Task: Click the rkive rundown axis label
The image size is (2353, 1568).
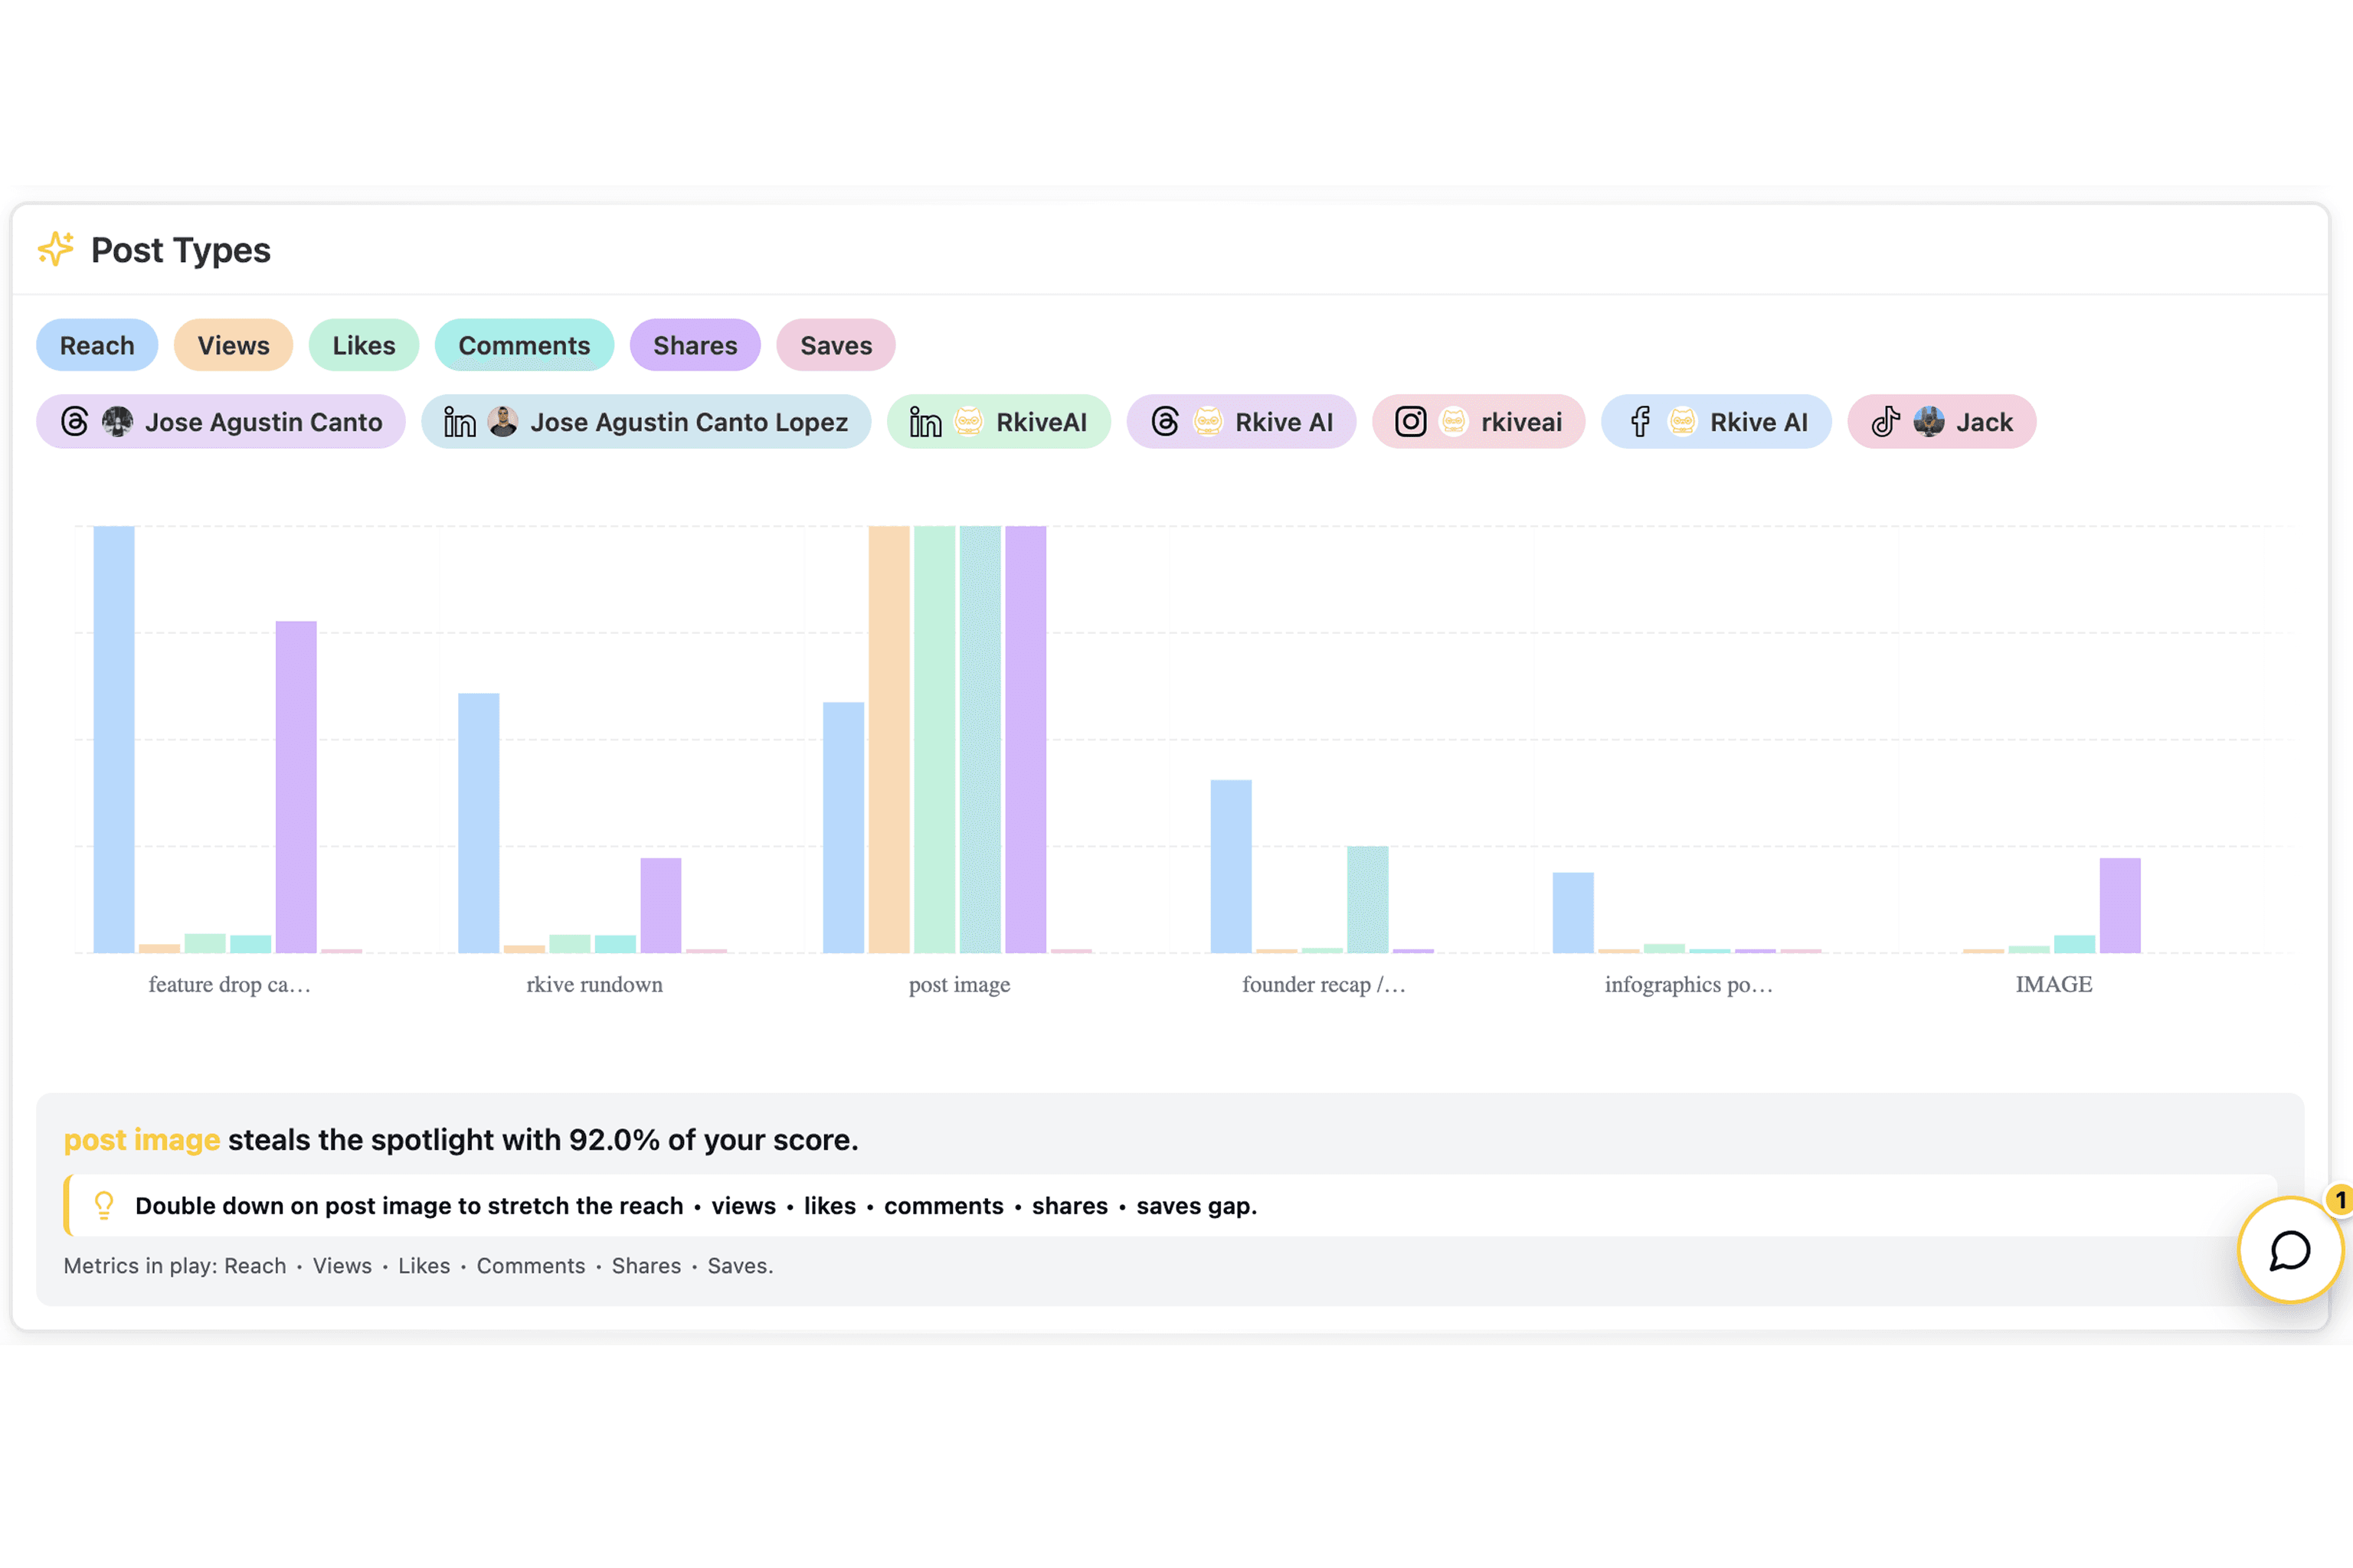Action: coord(594,985)
